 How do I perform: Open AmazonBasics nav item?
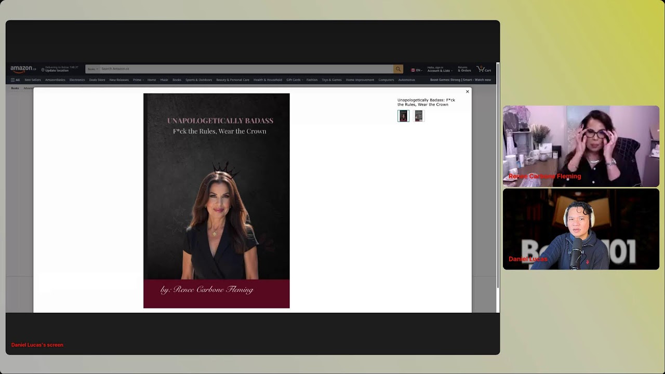[55, 80]
